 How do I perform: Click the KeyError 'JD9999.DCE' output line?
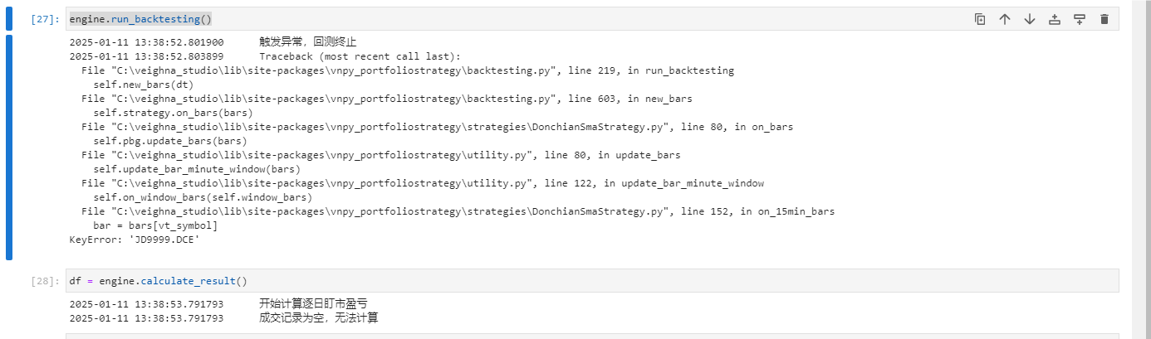point(135,240)
